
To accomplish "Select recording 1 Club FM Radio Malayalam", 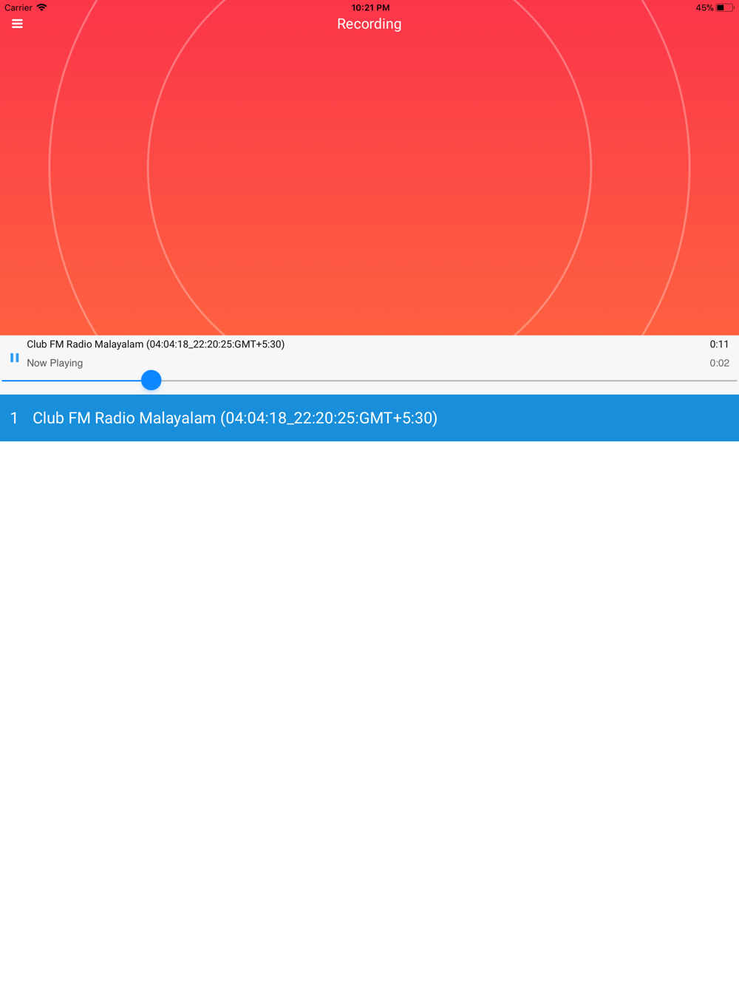I will click(x=369, y=418).
